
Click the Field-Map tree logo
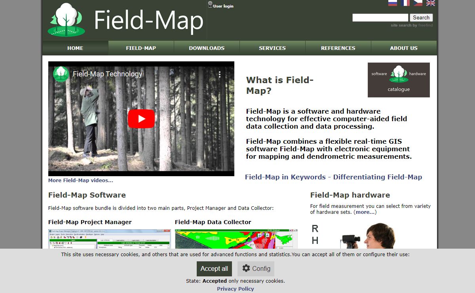[66, 20]
